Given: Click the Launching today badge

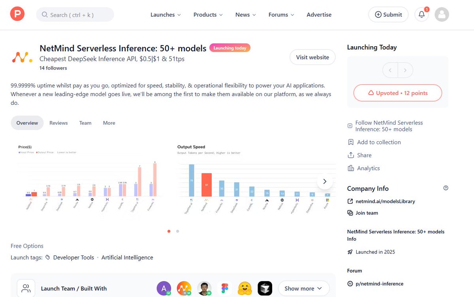Looking at the screenshot, I should [230, 48].
